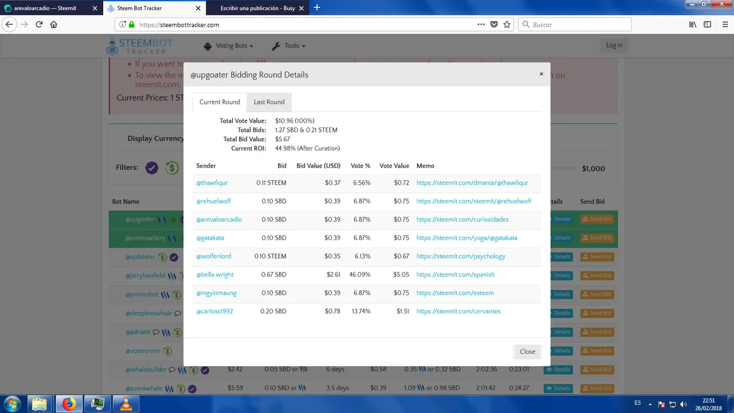Toggle the dollar sign filter
Viewport: 734px width, 413px height.
click(171, 168)
